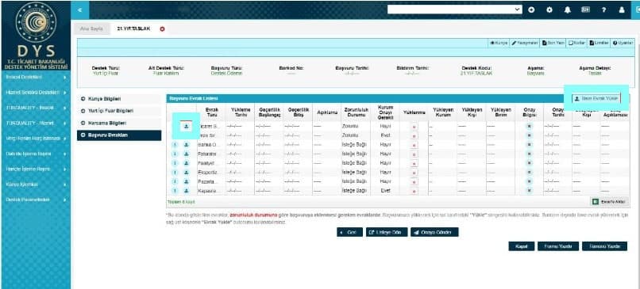
Task: Open Uyarılar from the toolbar
Action: tap(623, 43)
